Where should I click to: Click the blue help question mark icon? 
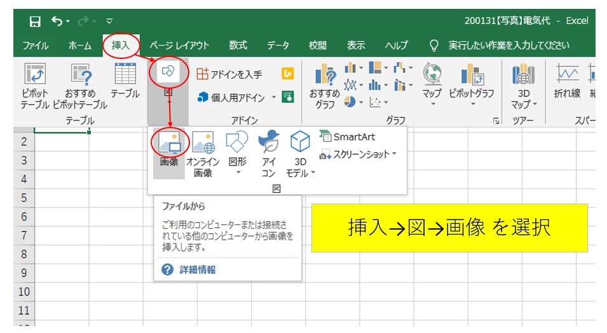[167, 270]
